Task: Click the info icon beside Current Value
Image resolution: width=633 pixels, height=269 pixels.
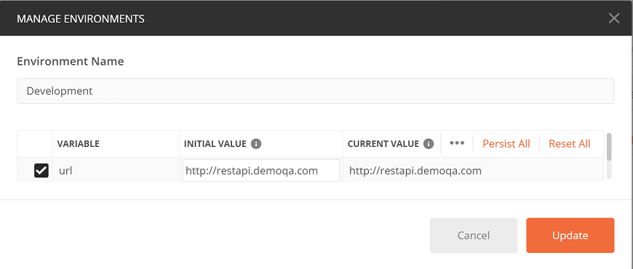Action: coord(429,143)
